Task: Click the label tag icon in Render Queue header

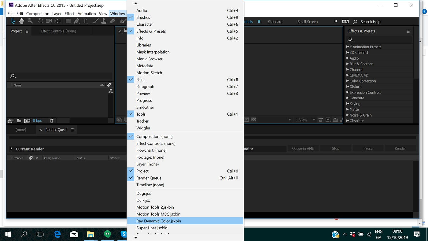Action: click(x=30, y=158)
